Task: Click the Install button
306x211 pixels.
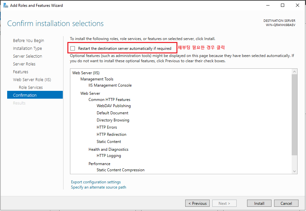Action: [259, 203]
